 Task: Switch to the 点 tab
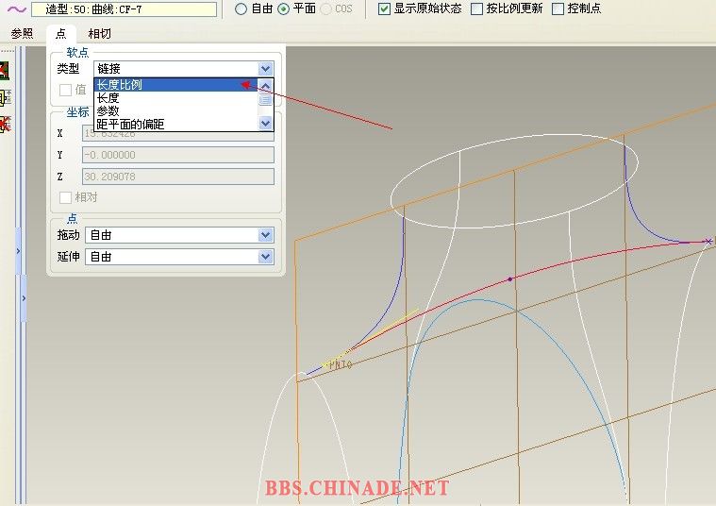[x=60, y=33]
